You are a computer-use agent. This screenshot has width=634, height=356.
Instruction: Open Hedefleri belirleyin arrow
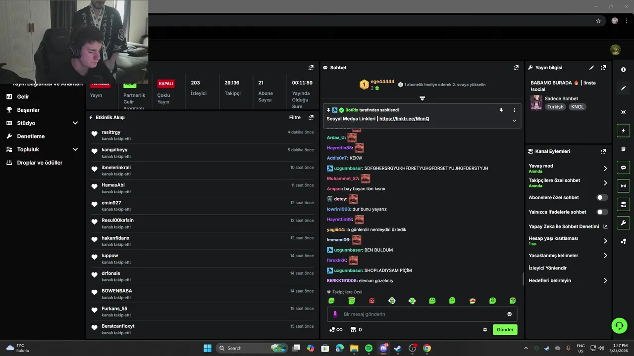pos(605,280)
